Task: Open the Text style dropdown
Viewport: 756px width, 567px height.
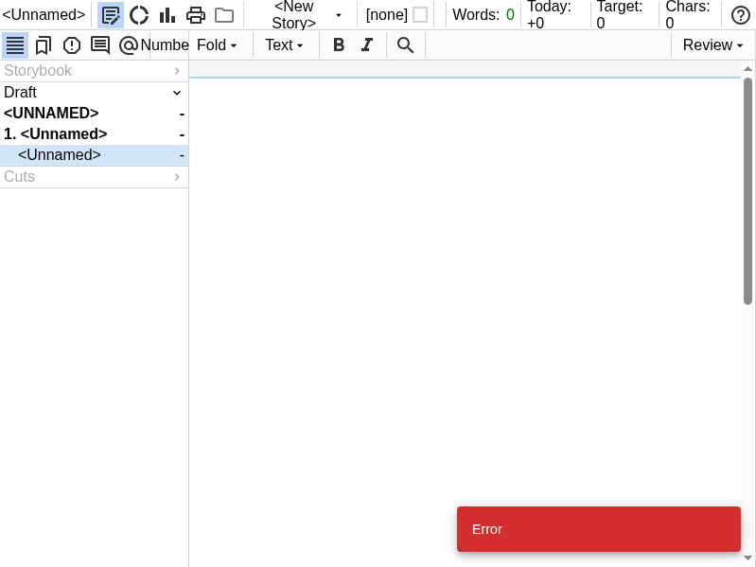Action: 284,44
